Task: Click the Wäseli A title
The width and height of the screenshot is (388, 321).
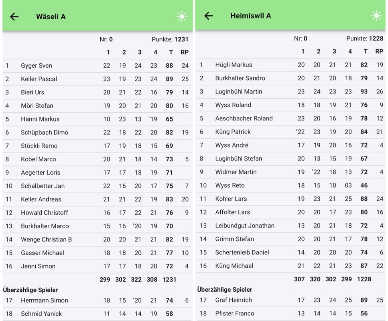Action: pyautogui.click(x=51, y=16)
